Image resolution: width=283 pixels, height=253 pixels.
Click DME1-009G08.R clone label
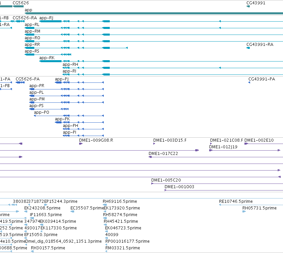[96, 140]
